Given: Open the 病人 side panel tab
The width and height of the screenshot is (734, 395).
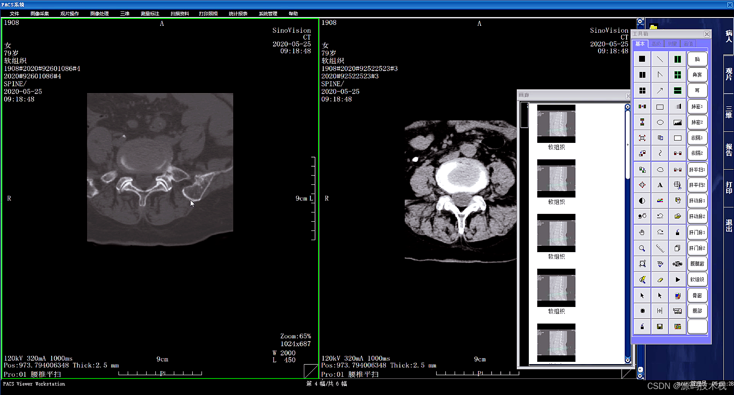Looking at the screenshot, I should point(729,36).
